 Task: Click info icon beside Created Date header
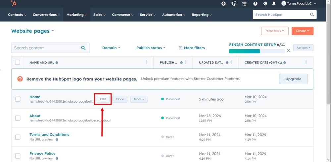(285, 63)
